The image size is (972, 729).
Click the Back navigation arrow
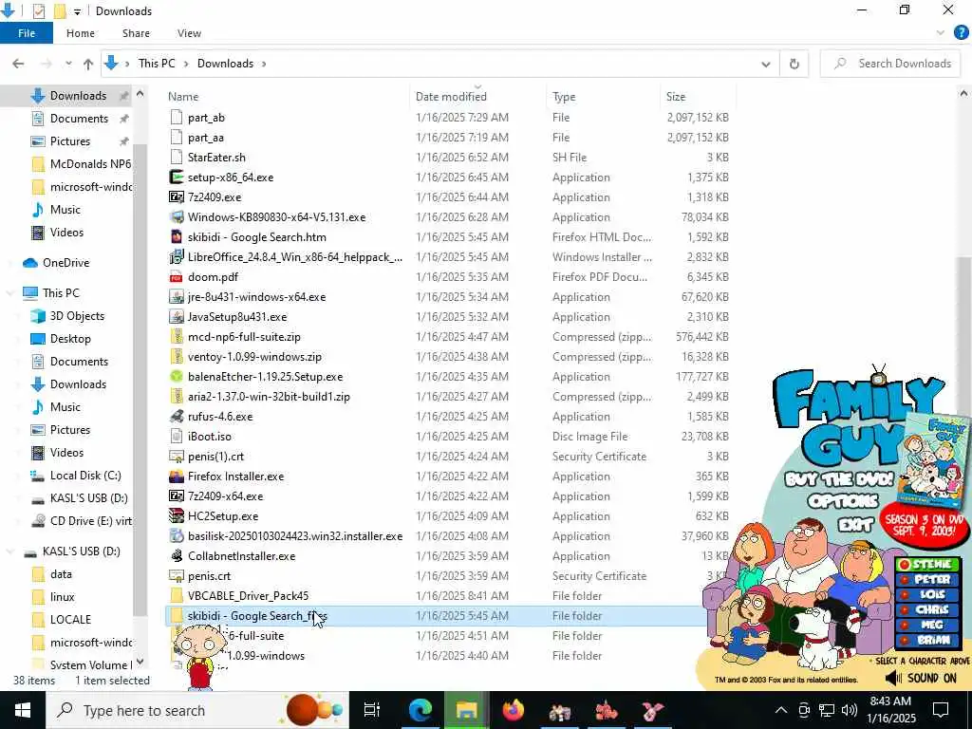19,64
